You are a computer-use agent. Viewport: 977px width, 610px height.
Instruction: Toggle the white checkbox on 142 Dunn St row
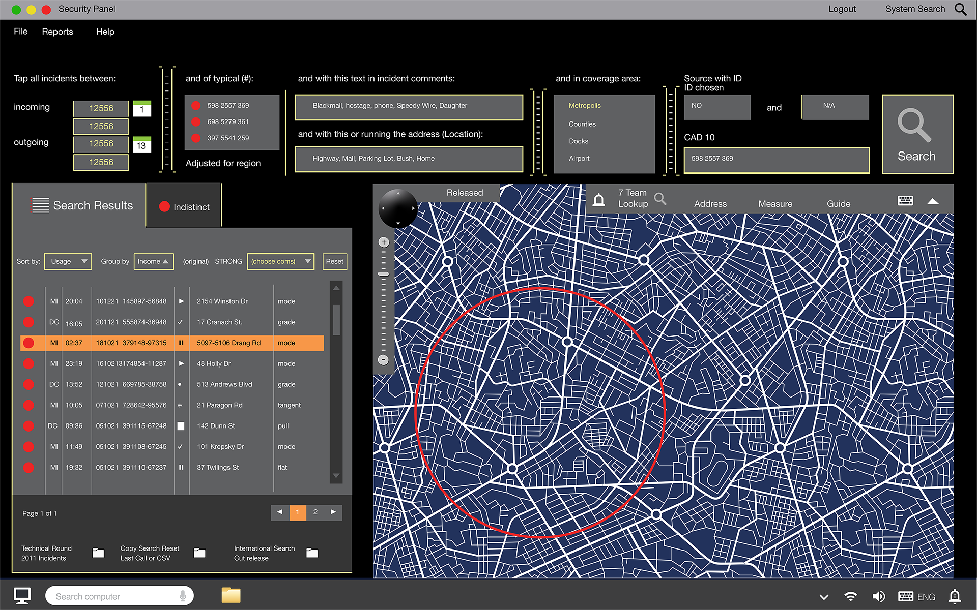point(181,426)
